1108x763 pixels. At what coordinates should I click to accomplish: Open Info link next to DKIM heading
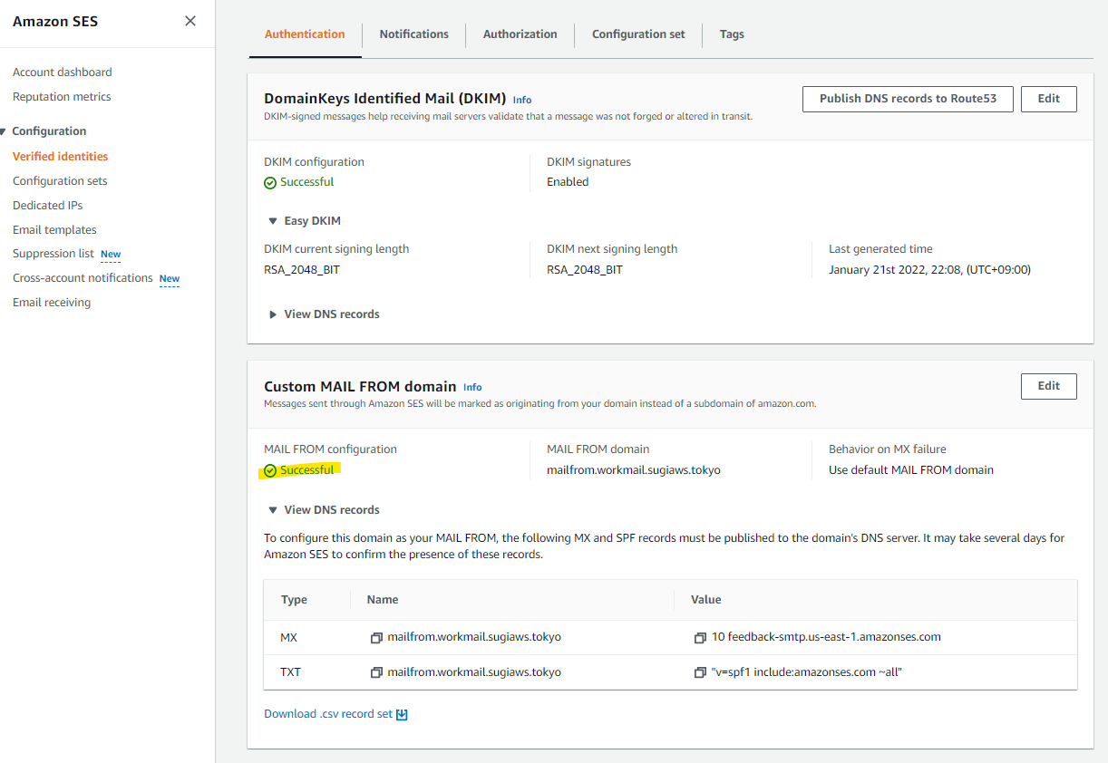tap(522, 100)
